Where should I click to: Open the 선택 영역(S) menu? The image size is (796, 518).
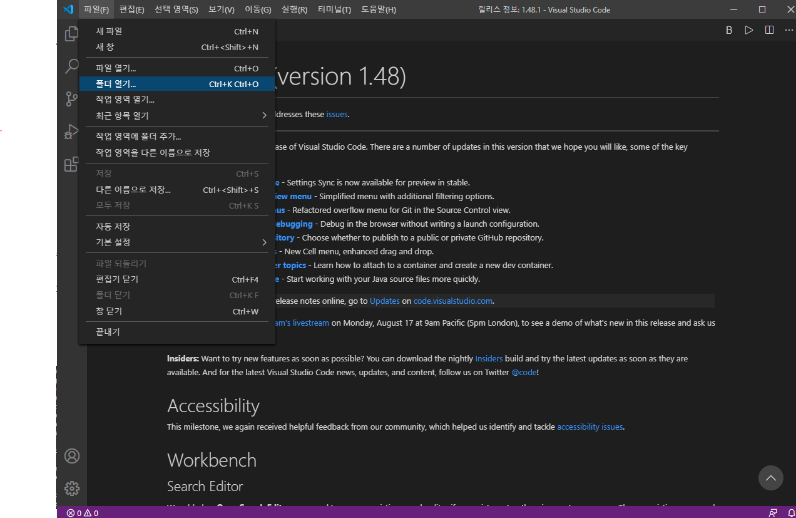176,9
